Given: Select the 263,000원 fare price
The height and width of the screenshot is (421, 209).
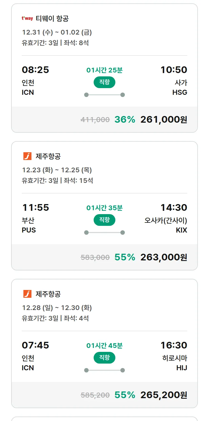Looking at the screenshot, I should 164,257.
